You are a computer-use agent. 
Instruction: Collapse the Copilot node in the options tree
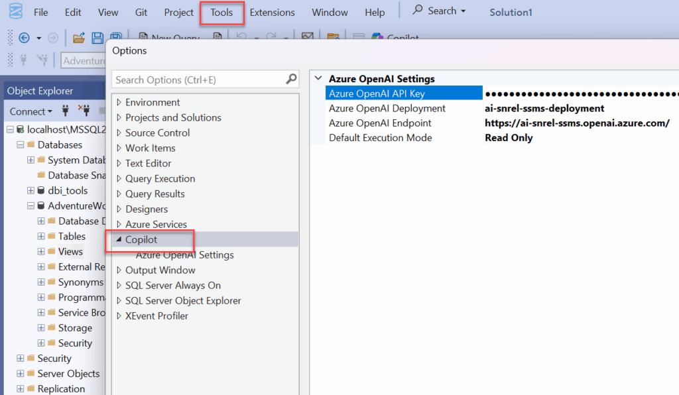pyautogui.click(x=119, y=239)
